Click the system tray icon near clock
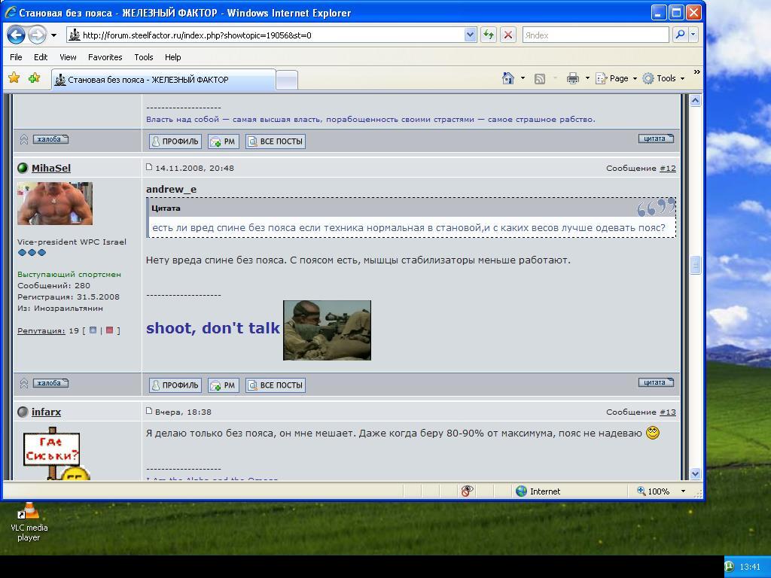The width and height of the screenshot is (771, 578). click(730, 567)
